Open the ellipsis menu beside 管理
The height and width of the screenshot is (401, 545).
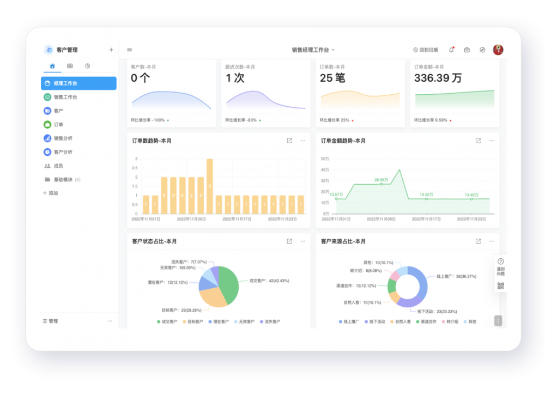coord(110,321)
